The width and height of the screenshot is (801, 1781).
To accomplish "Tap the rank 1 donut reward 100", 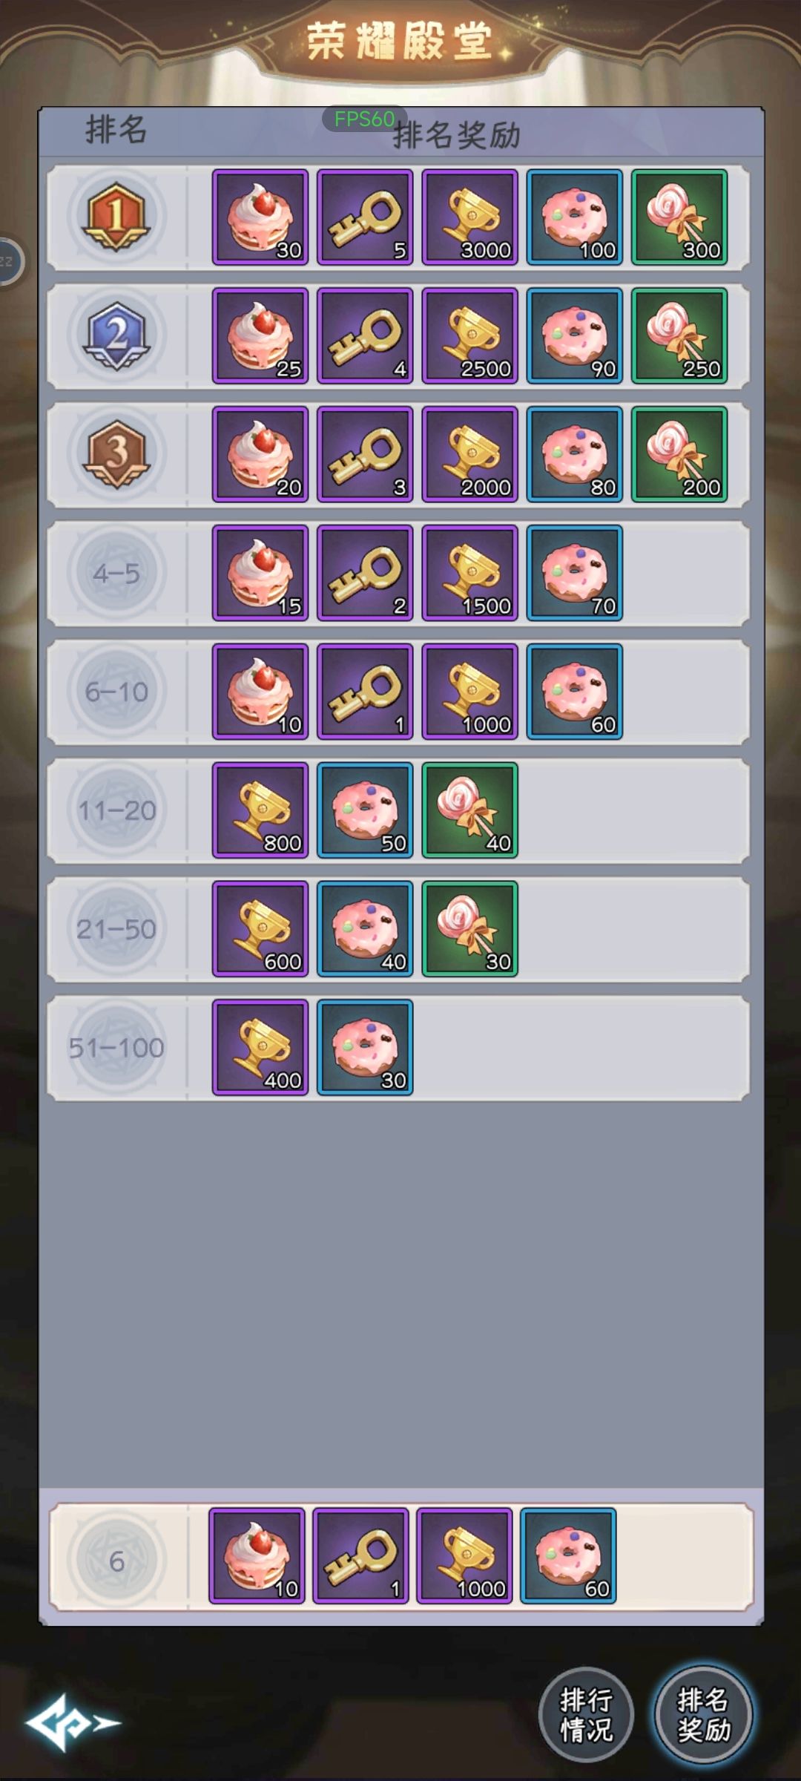I will pos(575,217).
